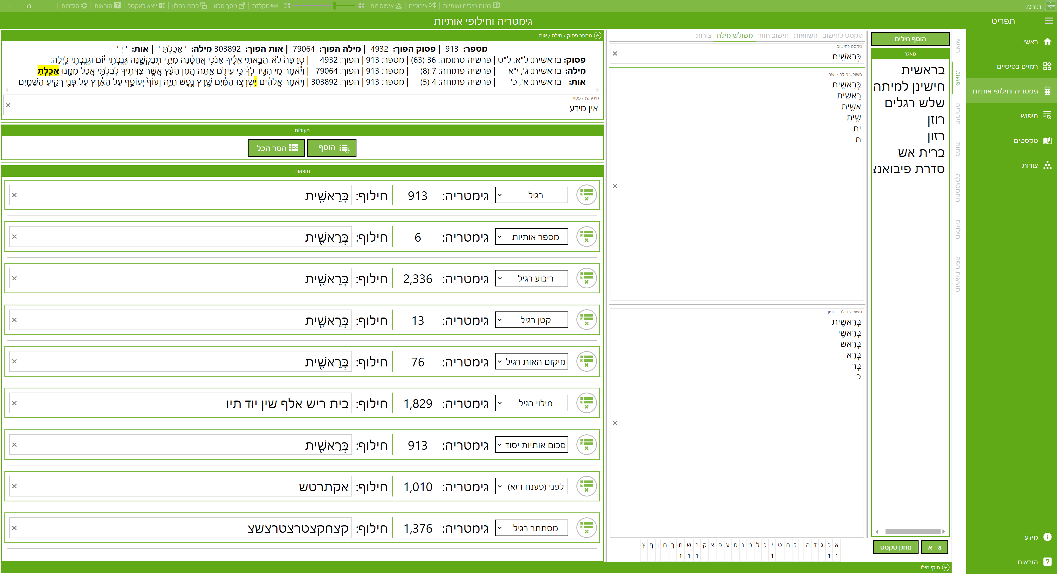The image size is (1057, 574).
Task: Open the רגיל gematria method dropdown
Action: point(531,195)
